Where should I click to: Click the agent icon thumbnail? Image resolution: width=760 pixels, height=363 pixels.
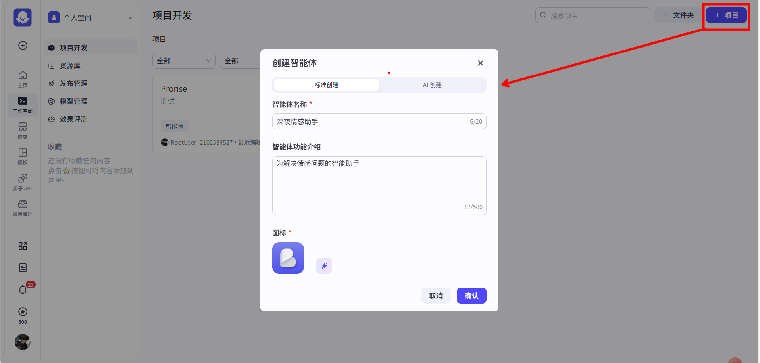pos(288,258)
